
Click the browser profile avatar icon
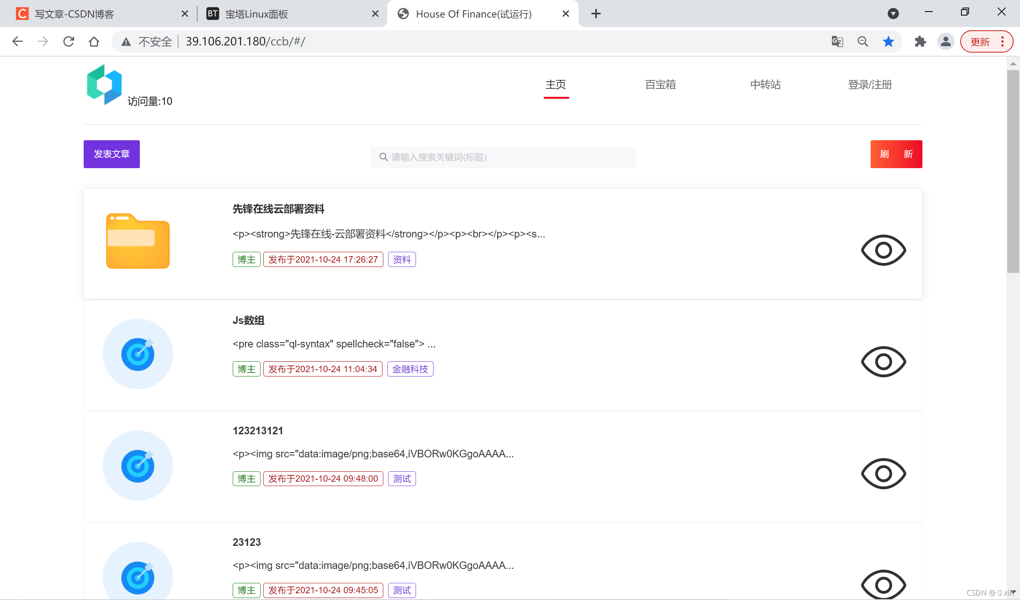pos(945,41)
